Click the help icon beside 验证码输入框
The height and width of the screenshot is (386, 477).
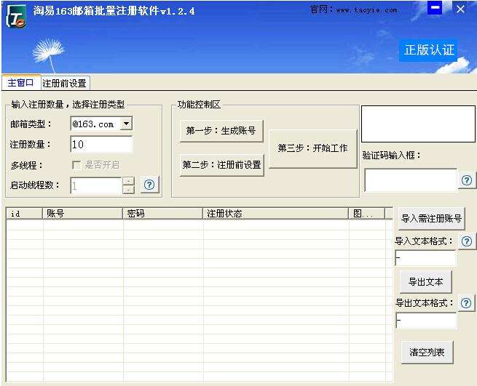click(467, 180)
